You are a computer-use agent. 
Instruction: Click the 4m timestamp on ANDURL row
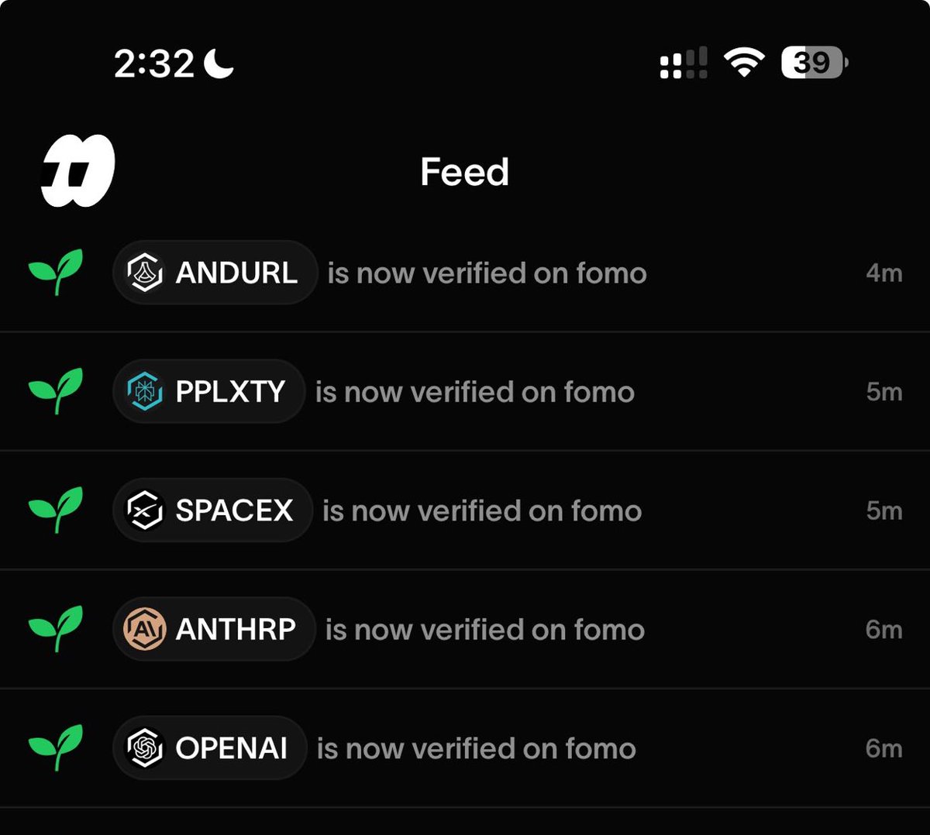[884, 273]
